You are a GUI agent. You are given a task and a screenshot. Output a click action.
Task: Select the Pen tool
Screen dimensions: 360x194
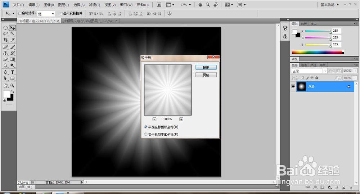click(x=6, y=72)
